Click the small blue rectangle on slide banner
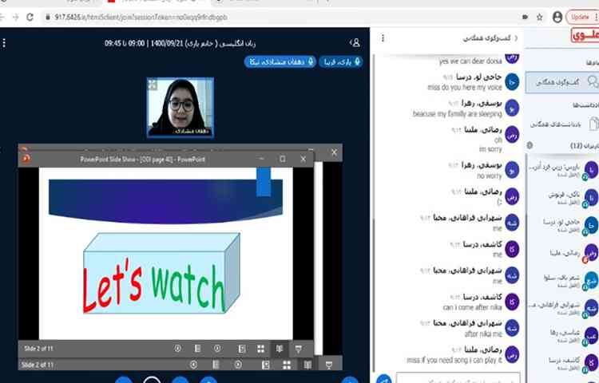 point(264,182)
